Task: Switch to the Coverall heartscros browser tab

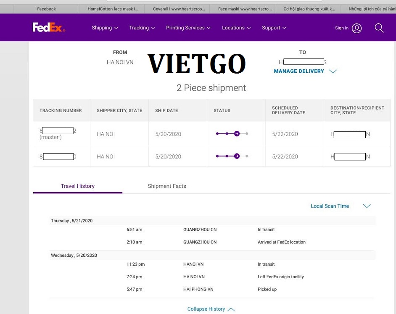Action: pyautogui.click(x=179, y=9)
